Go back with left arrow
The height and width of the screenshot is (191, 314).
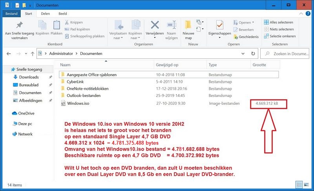[x=9, y=54]
